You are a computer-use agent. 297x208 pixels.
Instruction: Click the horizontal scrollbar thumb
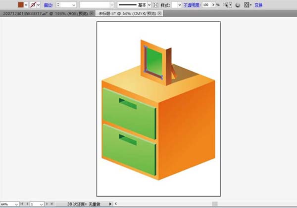pyautogui.click(x=215, y=204)
